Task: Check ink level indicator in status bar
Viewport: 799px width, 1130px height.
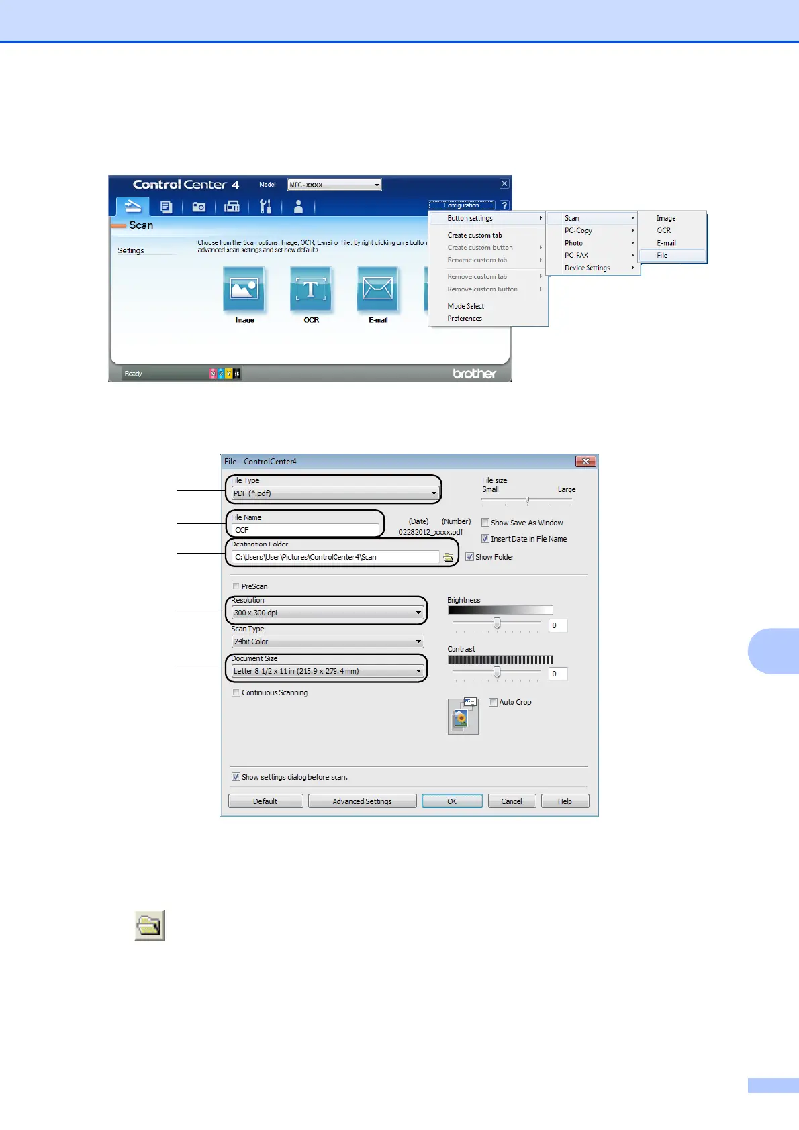Action: point(225,374)
